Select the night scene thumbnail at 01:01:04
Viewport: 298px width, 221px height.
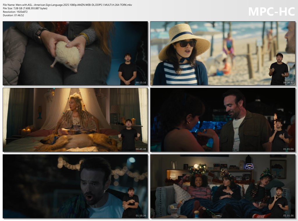(223, 120)
